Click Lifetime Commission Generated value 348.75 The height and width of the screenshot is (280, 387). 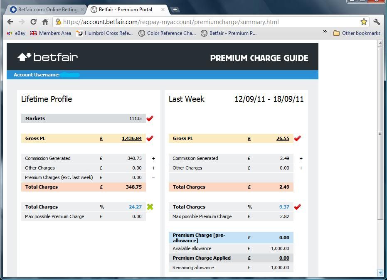135,158
